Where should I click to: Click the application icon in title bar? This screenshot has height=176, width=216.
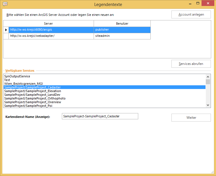5,4
